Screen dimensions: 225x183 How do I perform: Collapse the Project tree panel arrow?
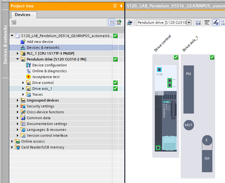click(121, 6)
